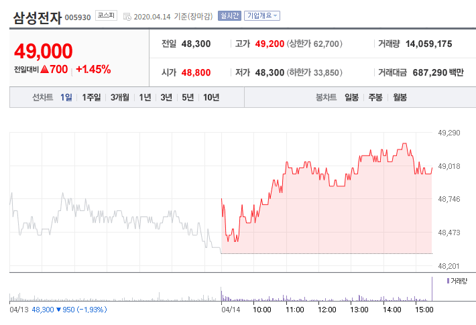476x325 pixels.
Task: Click the 04/14 date marker on time axis
Action: (231, 310)
